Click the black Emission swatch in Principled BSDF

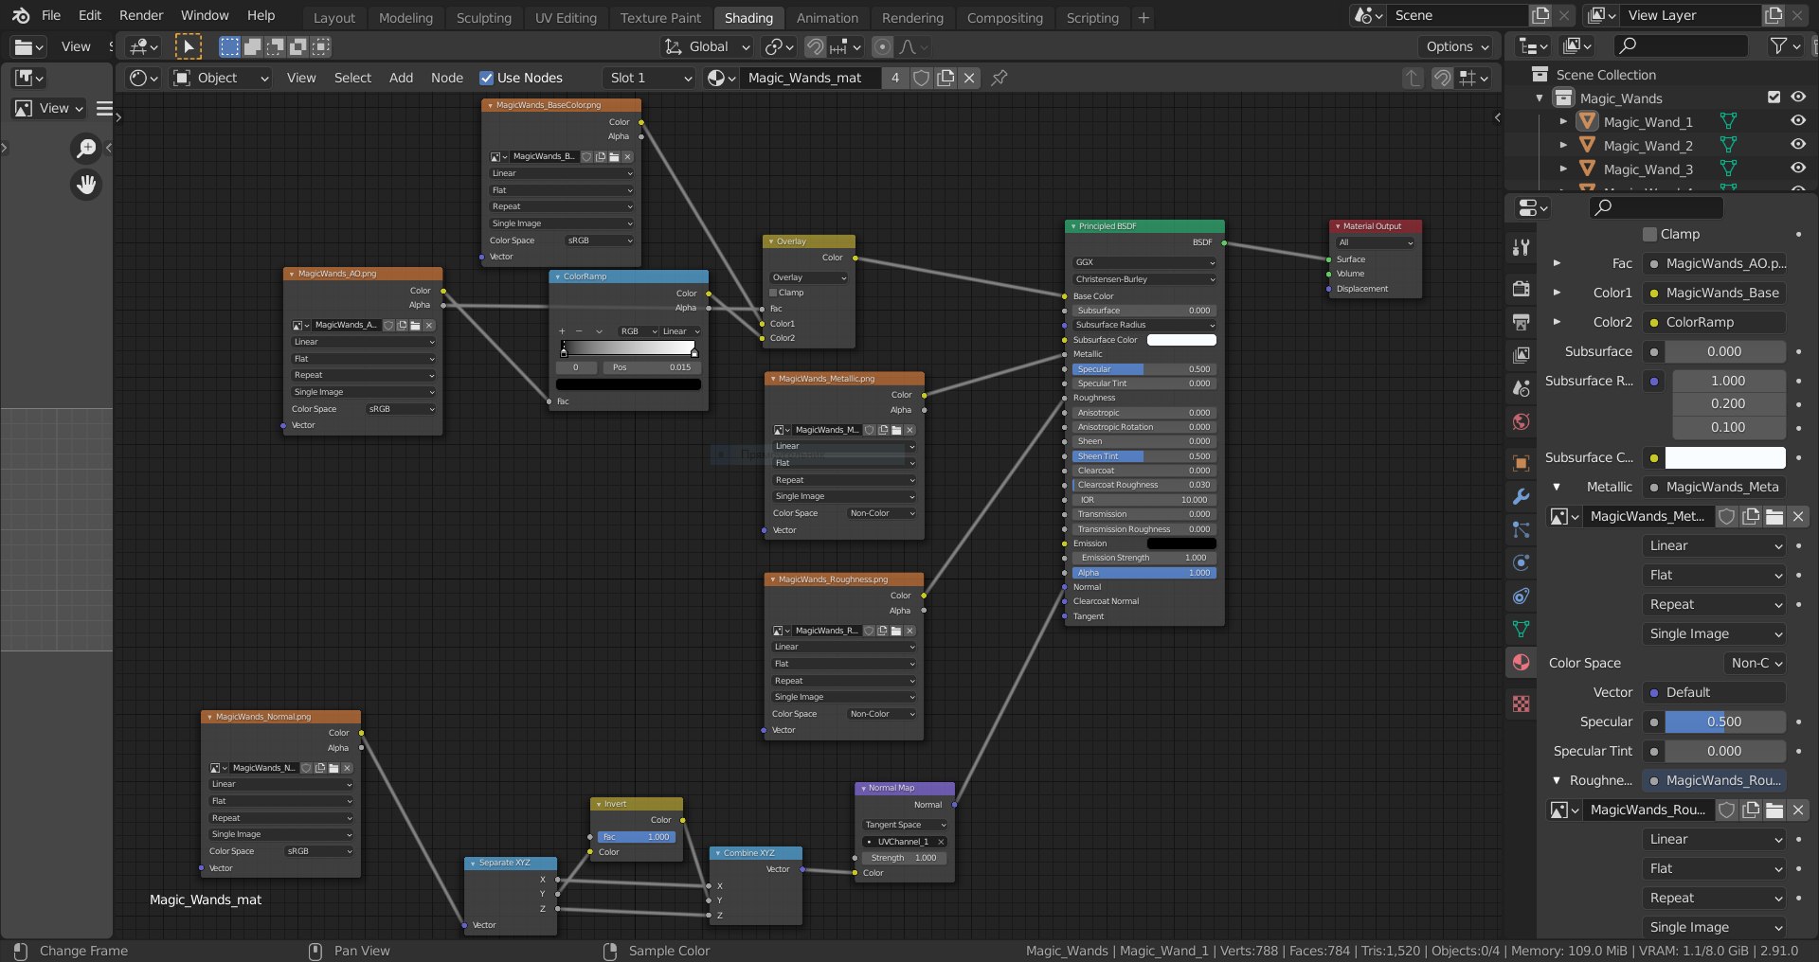[1181, 543]
